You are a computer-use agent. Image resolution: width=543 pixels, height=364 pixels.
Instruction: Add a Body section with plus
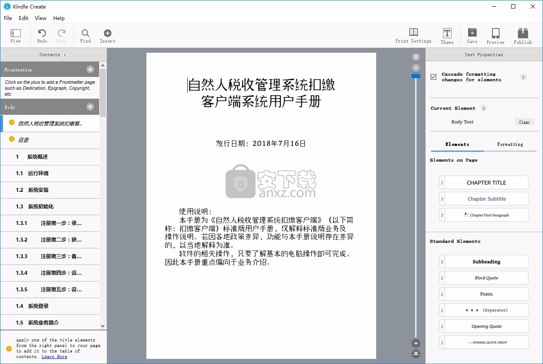(90, 107)
